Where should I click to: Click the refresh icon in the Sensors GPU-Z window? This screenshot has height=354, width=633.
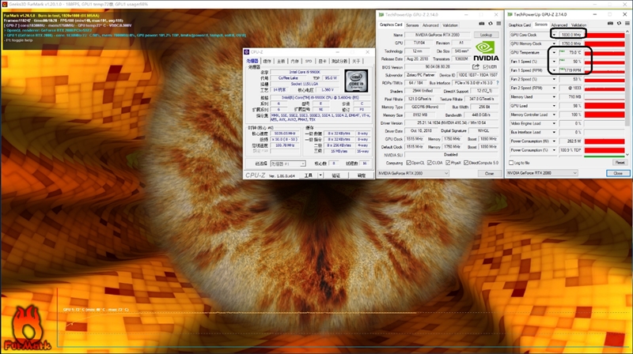(x=619, y=24)
